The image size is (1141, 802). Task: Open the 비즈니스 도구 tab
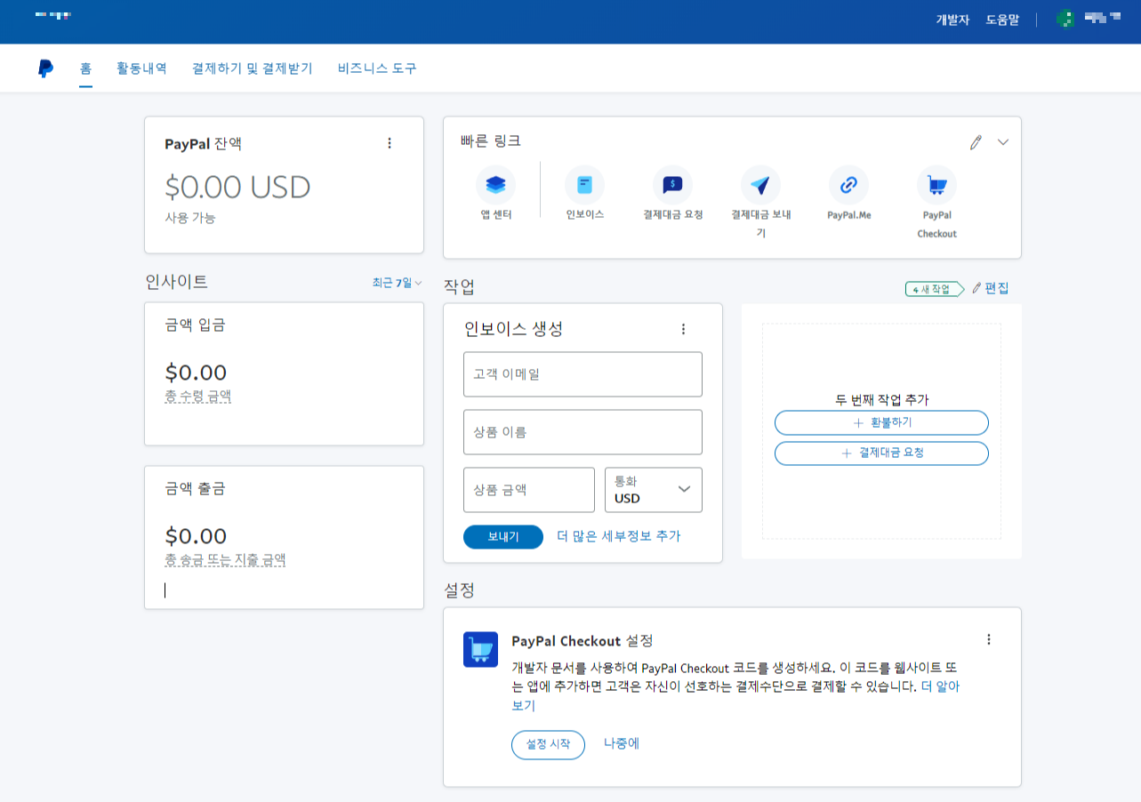[x=377, y=68]
